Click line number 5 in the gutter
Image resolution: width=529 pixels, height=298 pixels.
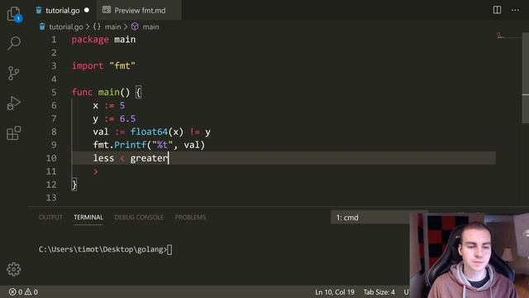(54, 92)
